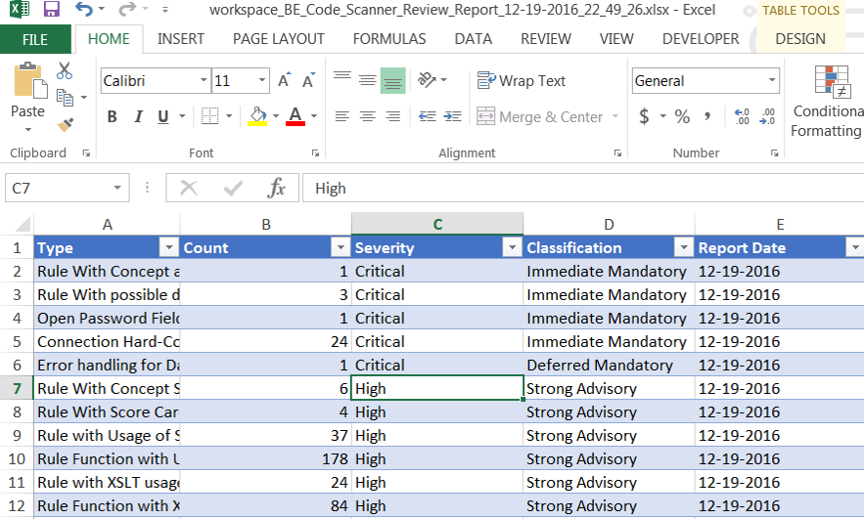This screenshot has width=864, height=519.
Task: Apply the yellow fill color swatch
Action: [x=257, y=116]
